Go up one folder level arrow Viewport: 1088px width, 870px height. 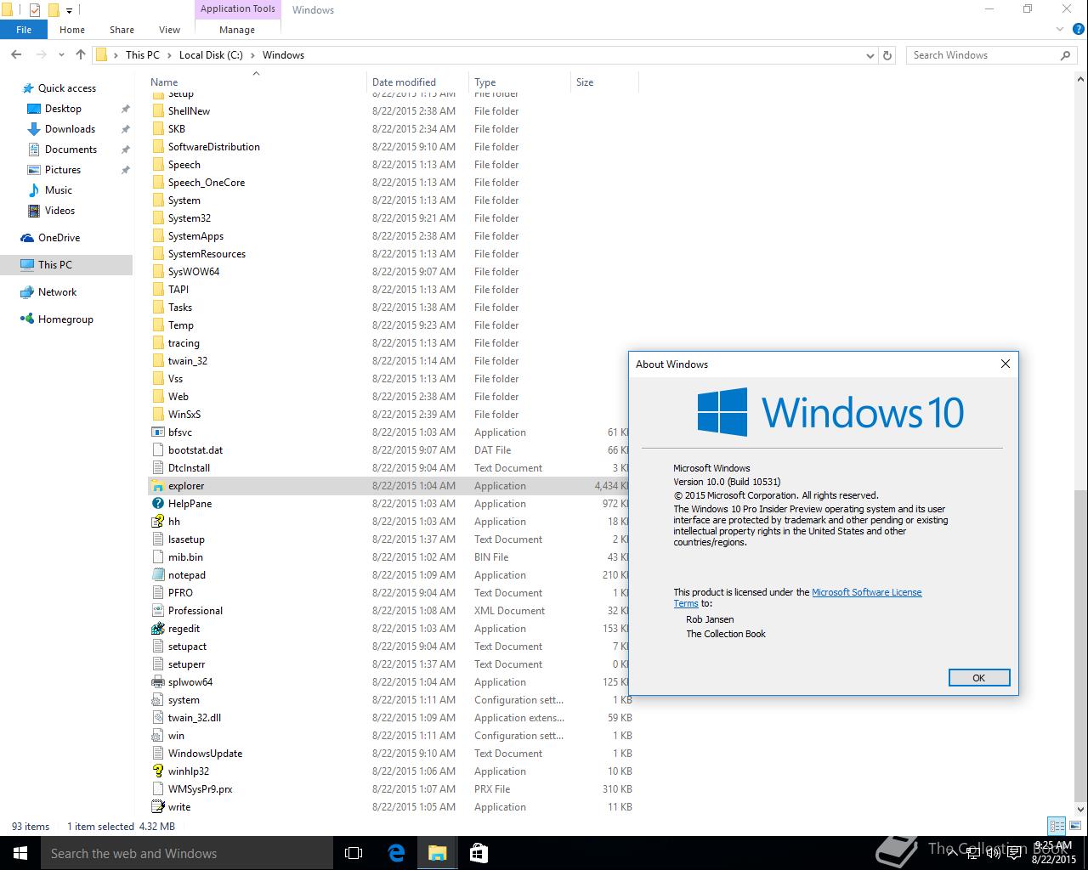81,54
